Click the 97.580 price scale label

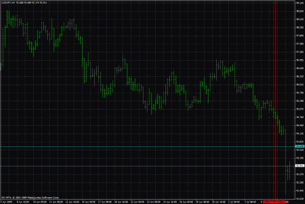(300, 44)
